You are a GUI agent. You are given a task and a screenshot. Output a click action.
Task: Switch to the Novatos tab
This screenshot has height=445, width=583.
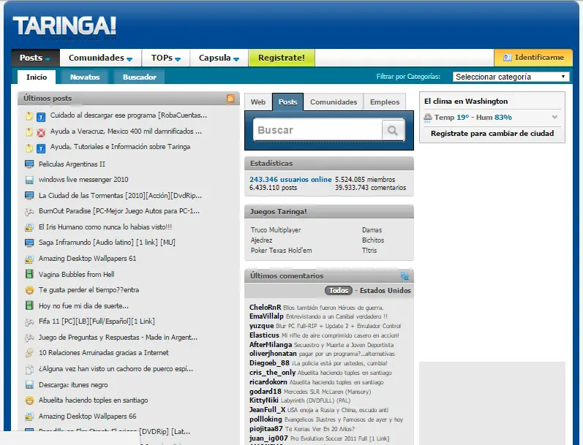point(85,77)
